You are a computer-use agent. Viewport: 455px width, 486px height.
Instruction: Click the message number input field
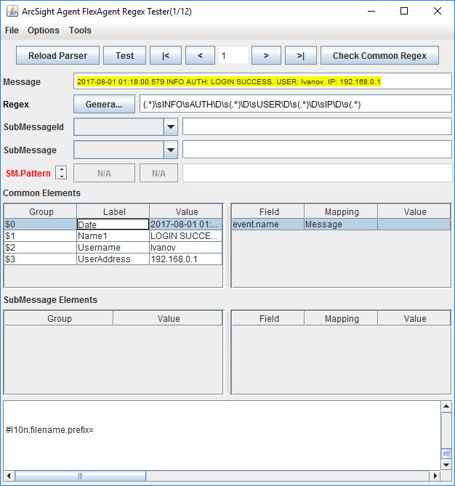tap(233, 55)
